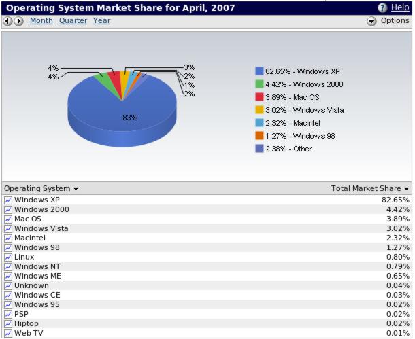Click the 0.80% share value for Linux

coord(398,257)
